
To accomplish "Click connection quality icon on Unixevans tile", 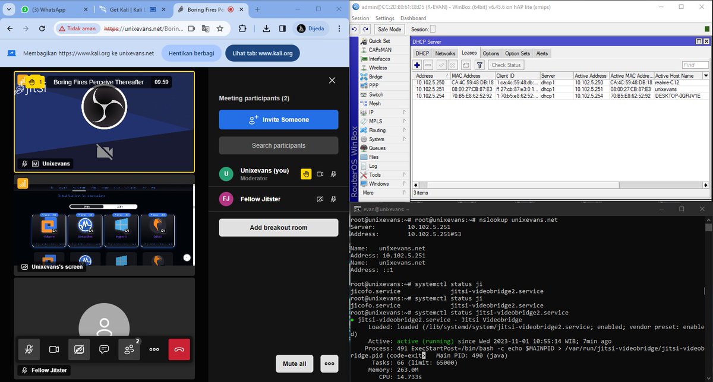I will click(x=23, y=81).
